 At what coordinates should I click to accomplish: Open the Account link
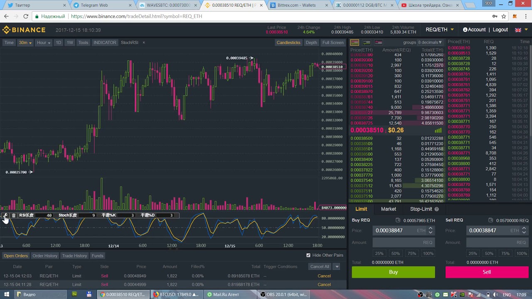pyautogui.click(x=474, y=30)
